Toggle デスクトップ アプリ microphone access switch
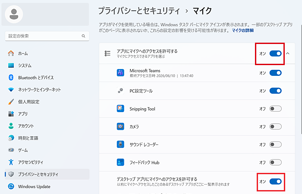302x194 pixels. pos(275,181)
